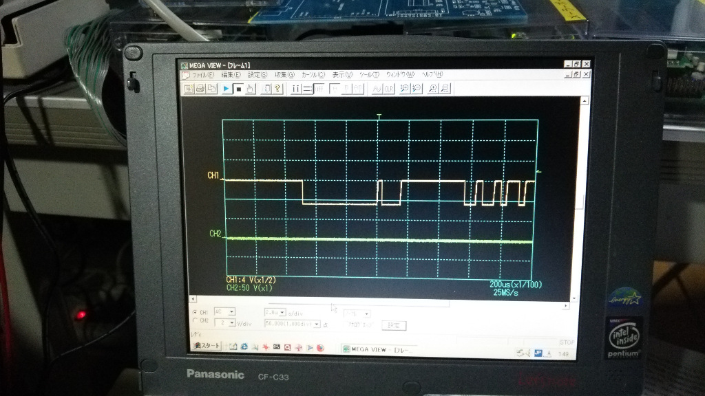705x396 pixels.
Task: Click the '25MS/s' sample rate readout
Action: click(506, 293)
